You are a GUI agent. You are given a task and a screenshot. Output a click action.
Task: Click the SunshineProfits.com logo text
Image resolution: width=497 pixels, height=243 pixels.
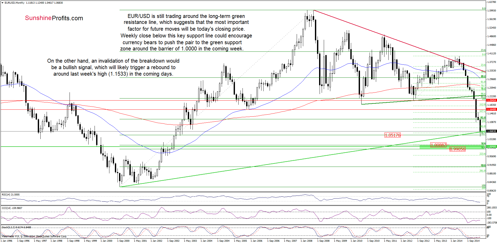[54, 18]
